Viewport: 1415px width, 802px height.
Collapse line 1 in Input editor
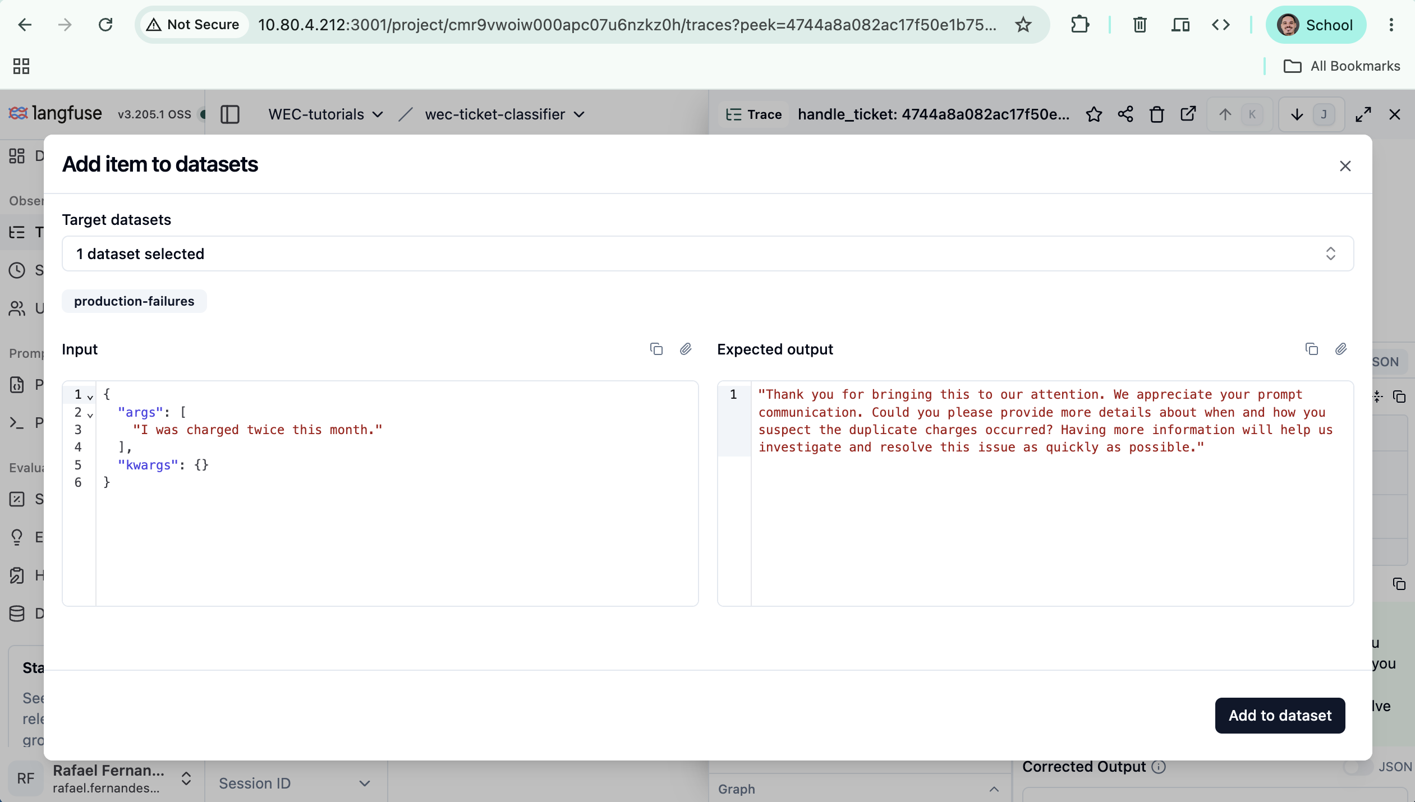pyautogui.click(x=90, y=397)
